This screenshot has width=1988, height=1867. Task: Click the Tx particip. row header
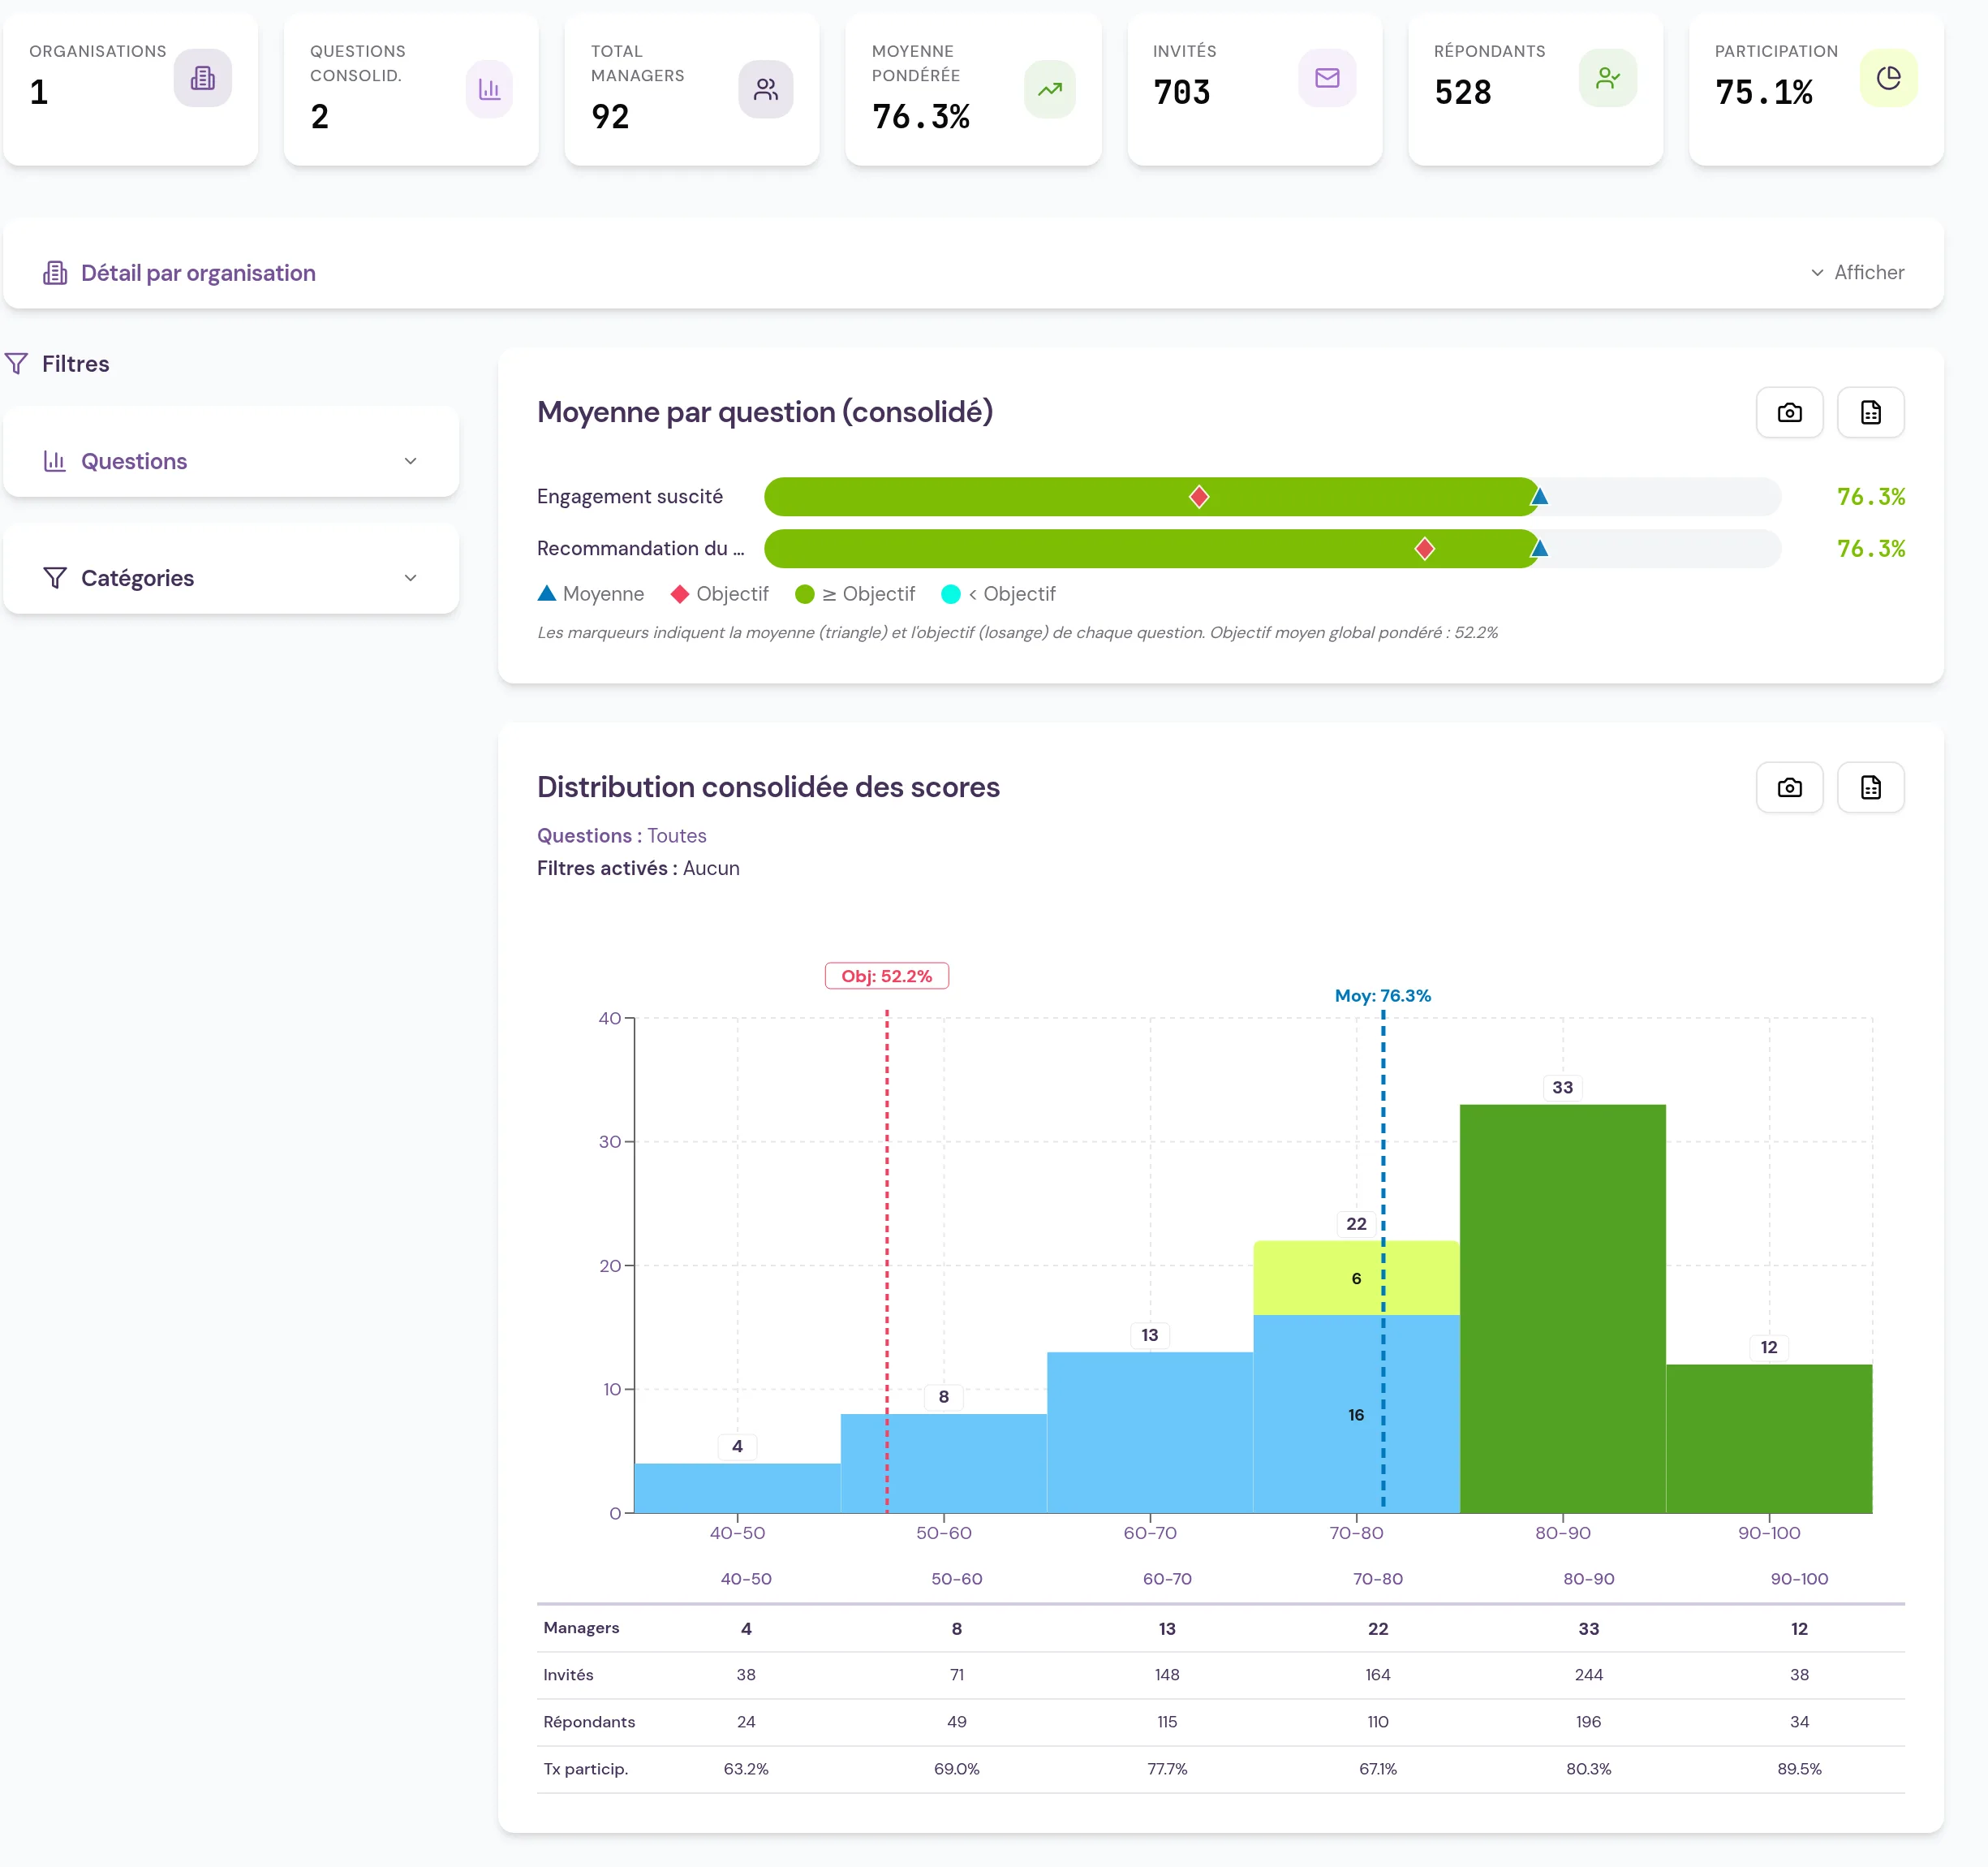(585, 1769)
